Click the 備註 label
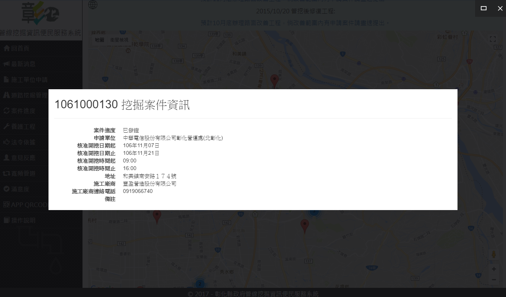This screenshot has height=297, width=506. [110, 199]
